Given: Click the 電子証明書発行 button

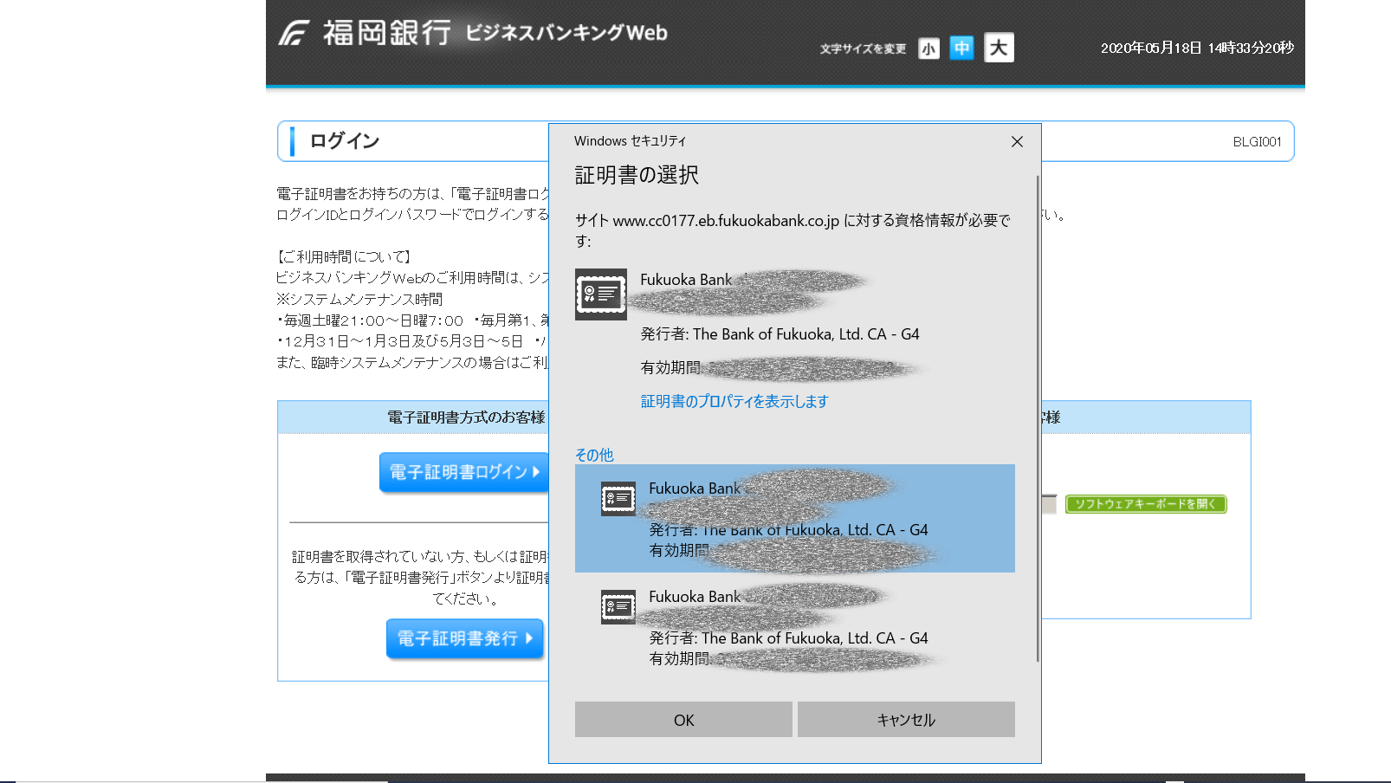Looking at the screenshot, I should (x=465, y=638).
